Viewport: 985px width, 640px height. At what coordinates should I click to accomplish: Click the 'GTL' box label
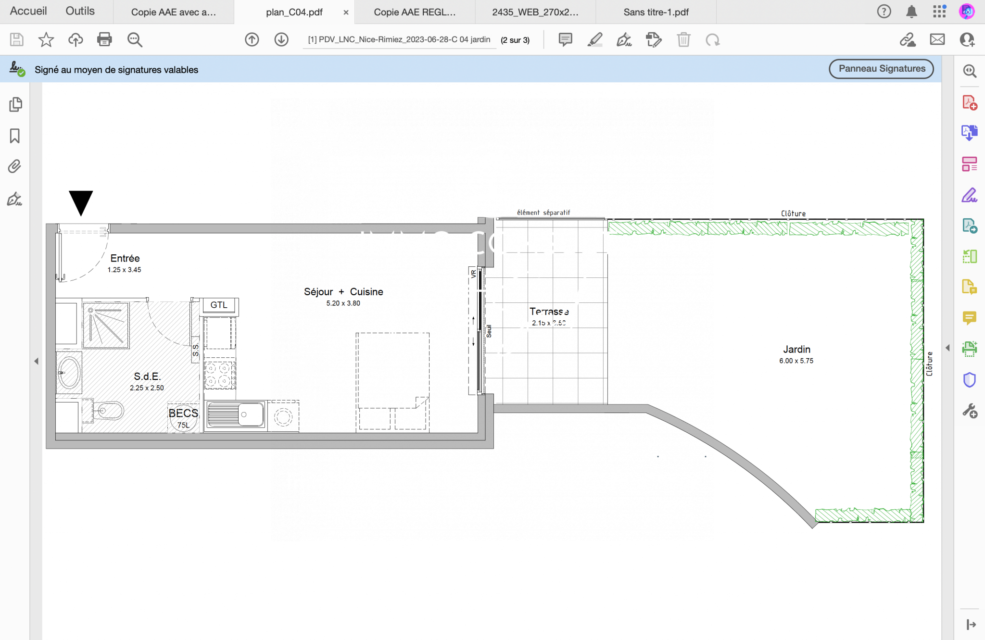pos(219,305)
